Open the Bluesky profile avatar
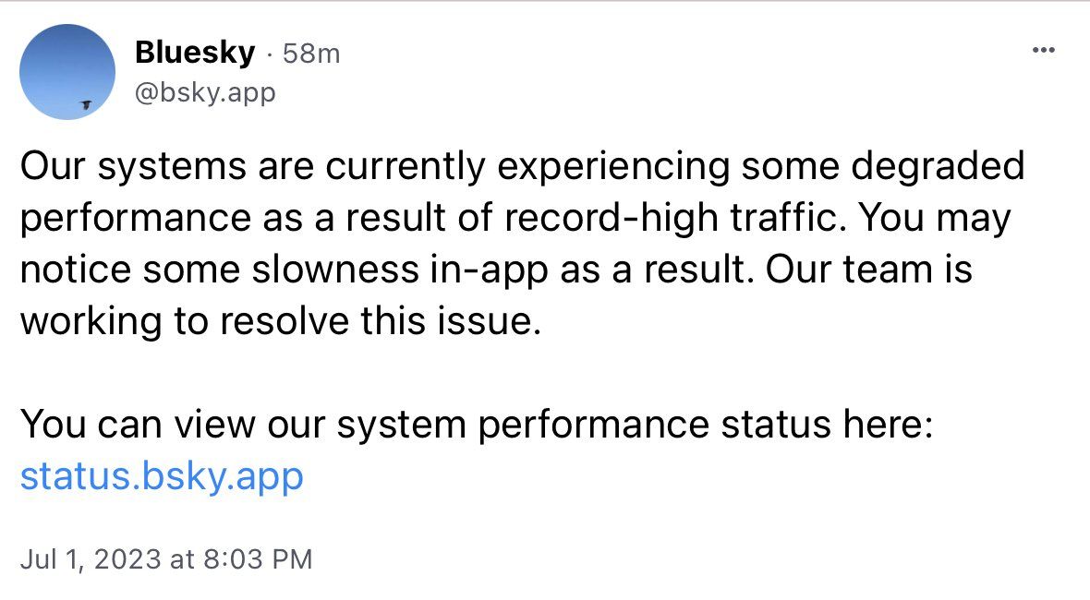Viewport: 1090px width, 600px height. [x=67, y=71]
